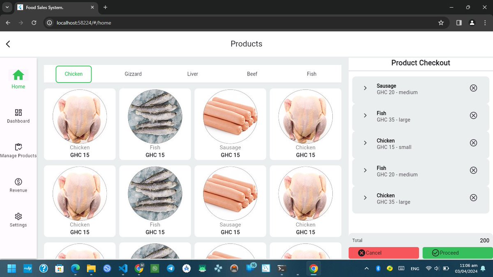493x277 pixels.
Task: Open the Revenue dollar icon
Action: 18,182
